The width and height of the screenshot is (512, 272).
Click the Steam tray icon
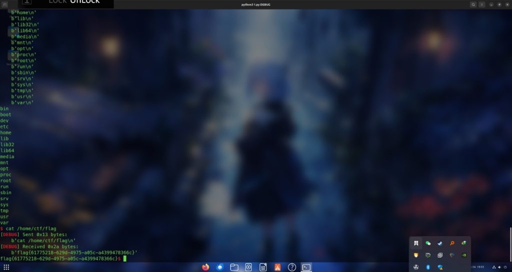click(440, 243)
